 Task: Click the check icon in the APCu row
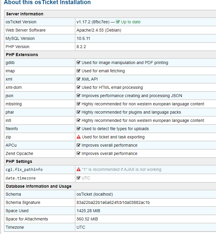[78, 145]
